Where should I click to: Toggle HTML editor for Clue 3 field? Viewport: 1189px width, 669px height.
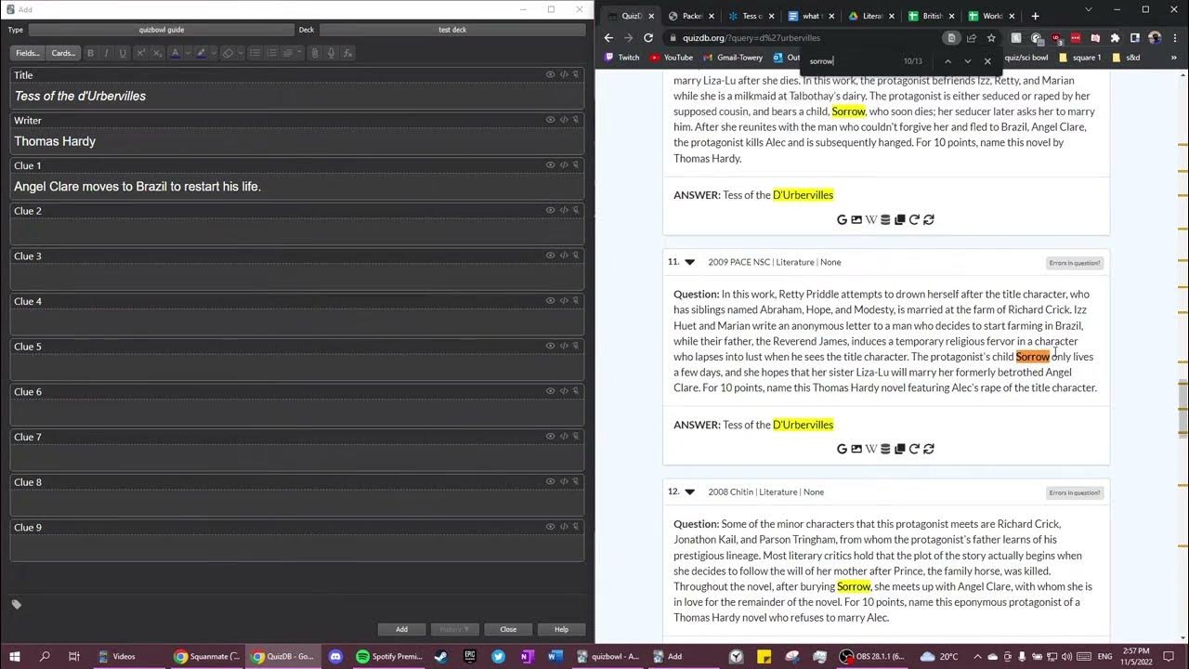click(563, 256)
